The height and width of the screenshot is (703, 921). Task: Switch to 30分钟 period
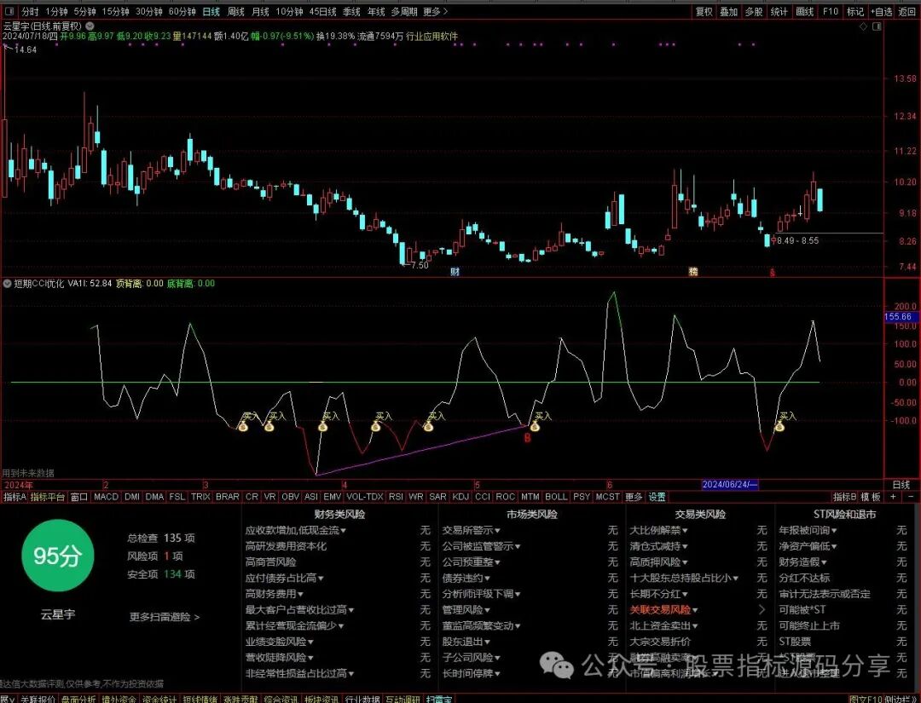(148, 12)
